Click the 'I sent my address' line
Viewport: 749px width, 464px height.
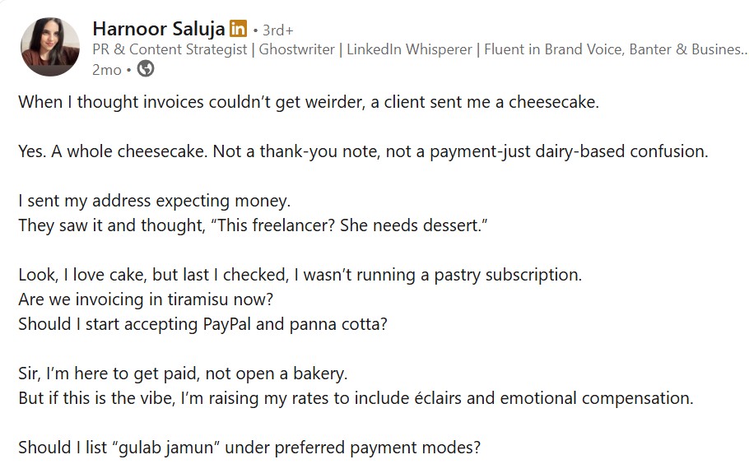154,201
